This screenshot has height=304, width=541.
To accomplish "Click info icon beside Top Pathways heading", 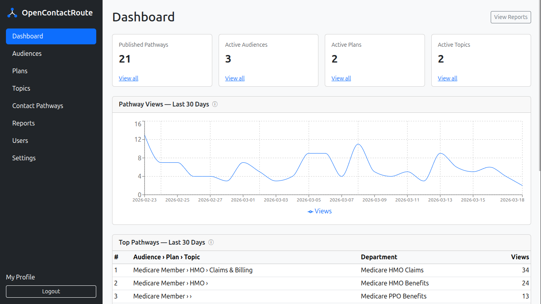I will click(x=211, y=242).
